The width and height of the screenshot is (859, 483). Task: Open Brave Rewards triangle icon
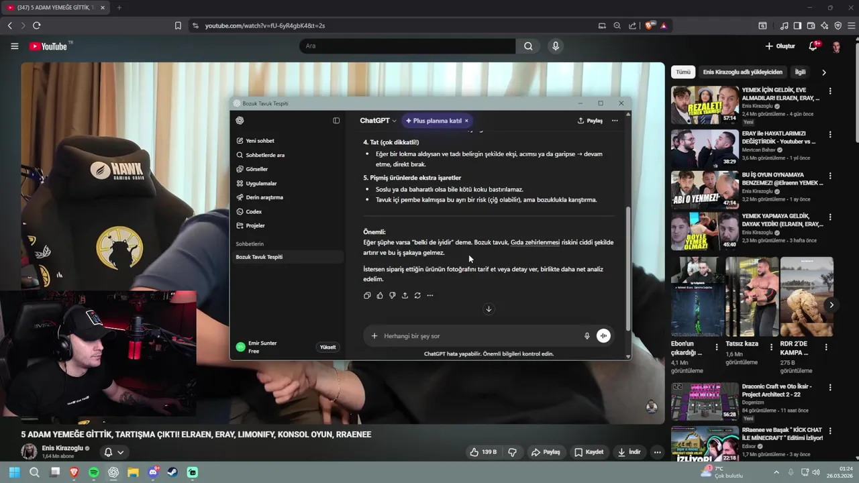[x=664, y=25]
